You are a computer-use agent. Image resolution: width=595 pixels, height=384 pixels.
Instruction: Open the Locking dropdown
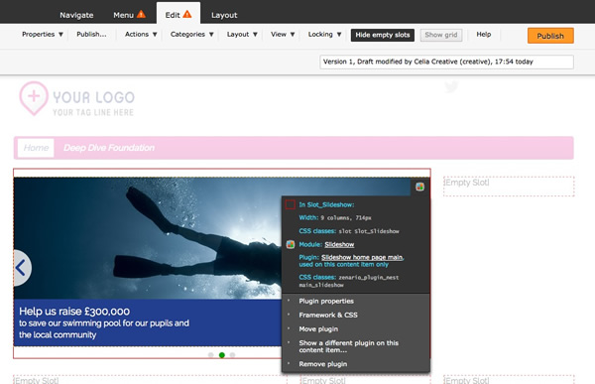click(325, 34)
